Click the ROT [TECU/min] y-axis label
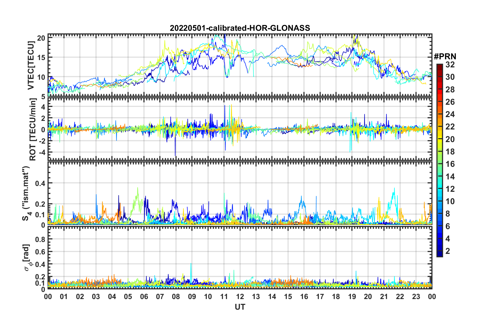 (x=33, y=129)
